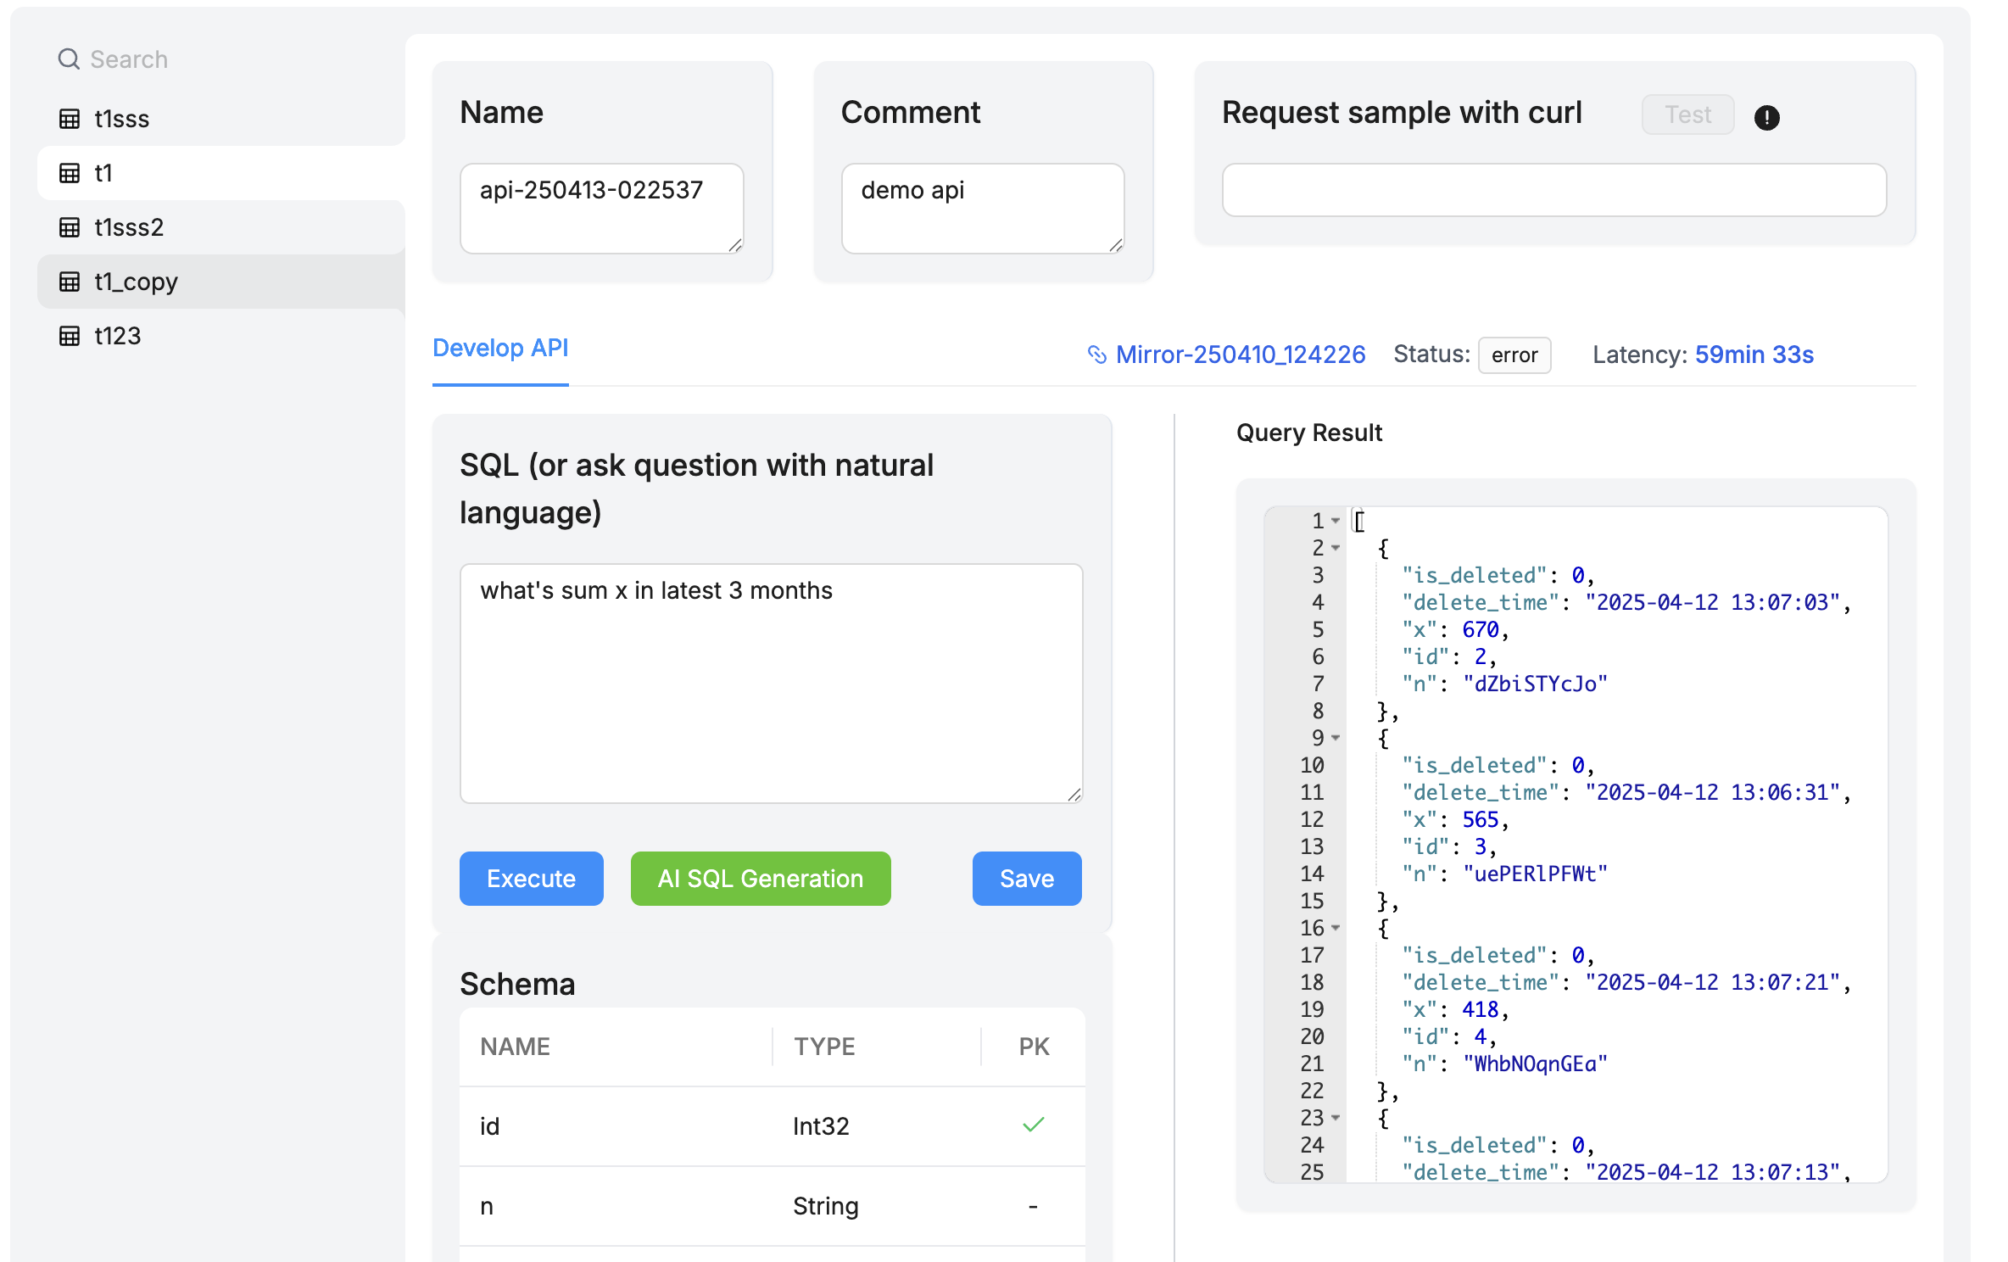Image resolution: width=2008 pixels, height=1262 pixels.
Task: Click the green primary key checkmark for id
Action: click(1034, 1125)
